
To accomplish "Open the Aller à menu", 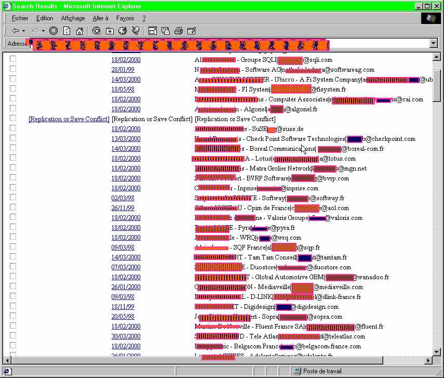I will point(100,18).
